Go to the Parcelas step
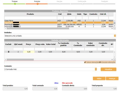This screenshot has height=93, width=119. tap(60, 4)
